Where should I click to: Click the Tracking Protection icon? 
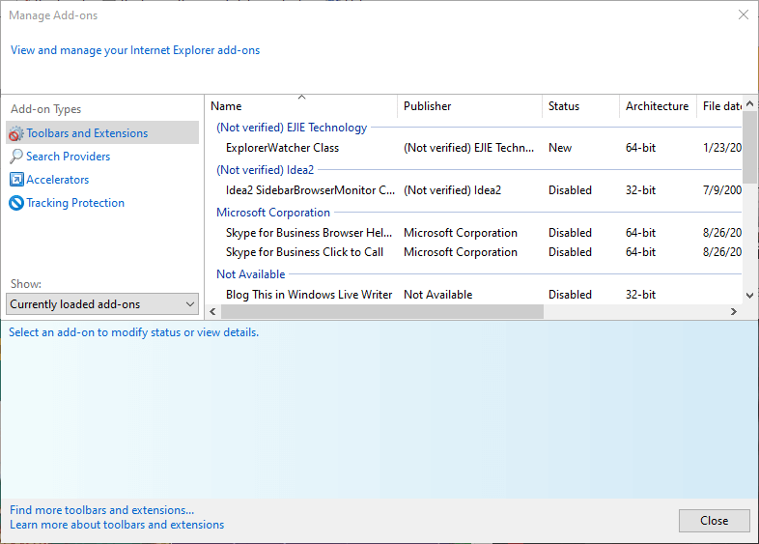(x=16, y=203)
